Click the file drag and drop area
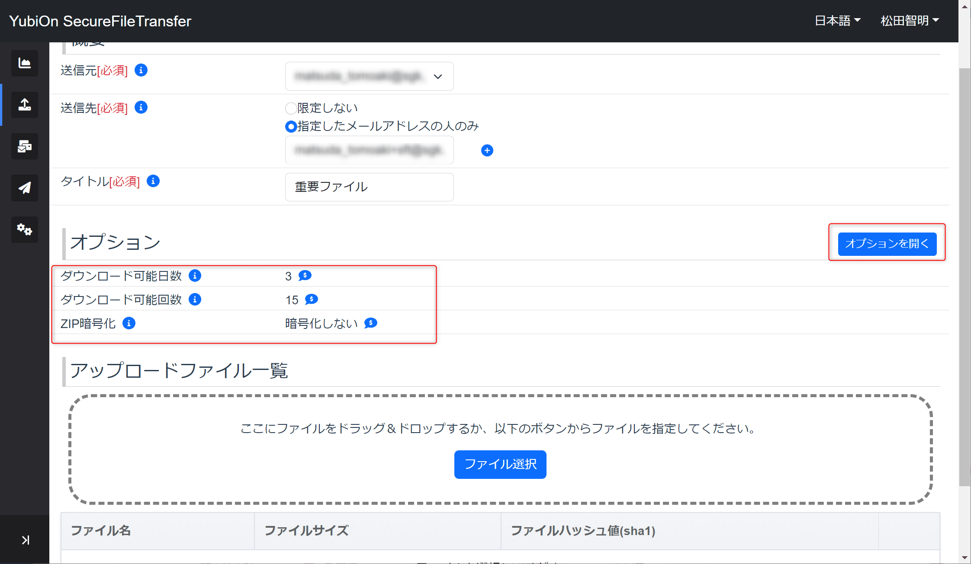This screenshot has width=971, height=564. (500, 449)
